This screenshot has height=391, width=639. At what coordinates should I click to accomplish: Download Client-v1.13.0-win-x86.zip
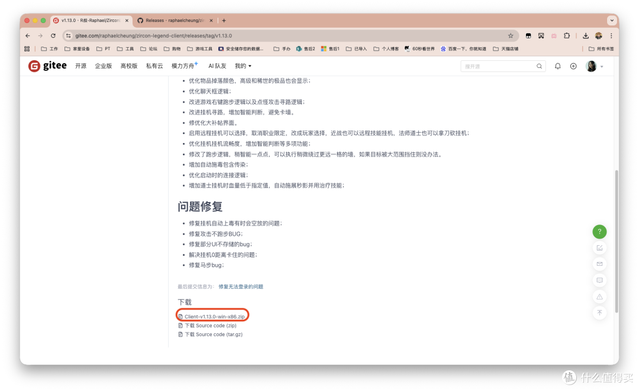coord(214,317)
